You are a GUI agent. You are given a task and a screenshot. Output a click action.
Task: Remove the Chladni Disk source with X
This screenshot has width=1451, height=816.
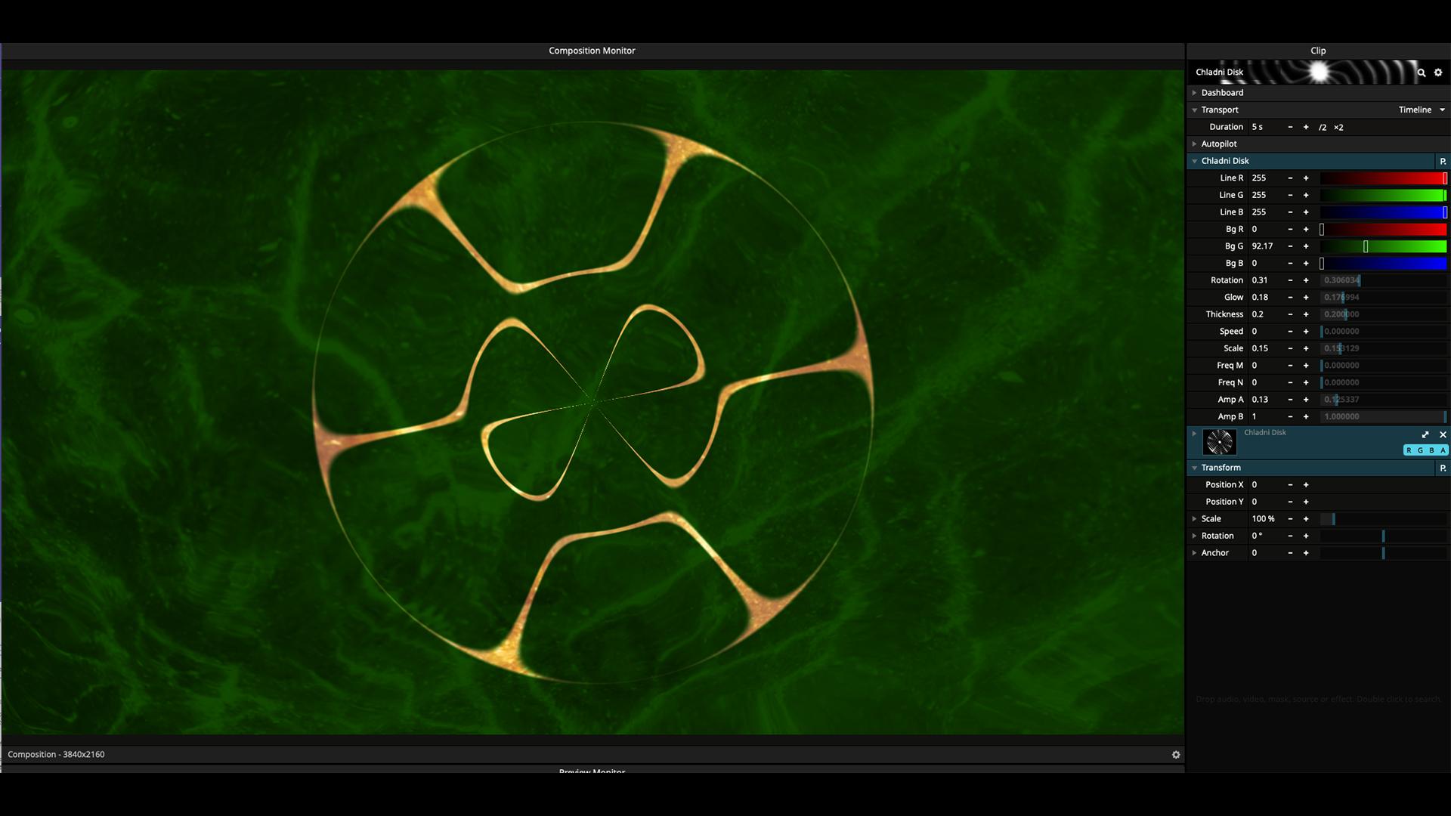(1443, 434)
